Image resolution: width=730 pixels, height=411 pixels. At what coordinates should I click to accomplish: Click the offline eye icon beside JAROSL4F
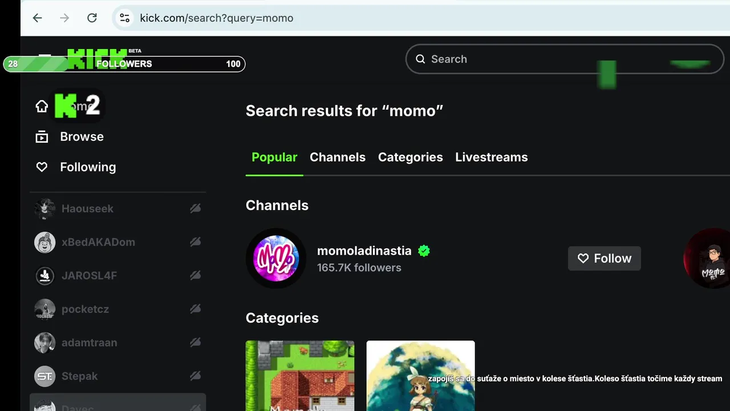coord(195,276)
